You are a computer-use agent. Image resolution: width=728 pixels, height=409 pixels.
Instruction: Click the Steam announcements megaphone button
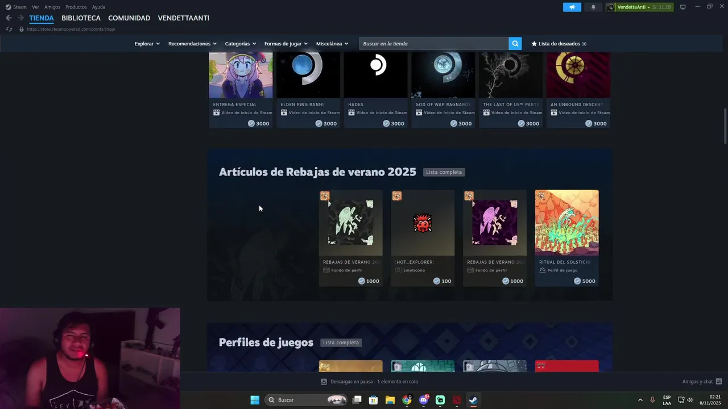pyautogui.click(x=572, y=7)
